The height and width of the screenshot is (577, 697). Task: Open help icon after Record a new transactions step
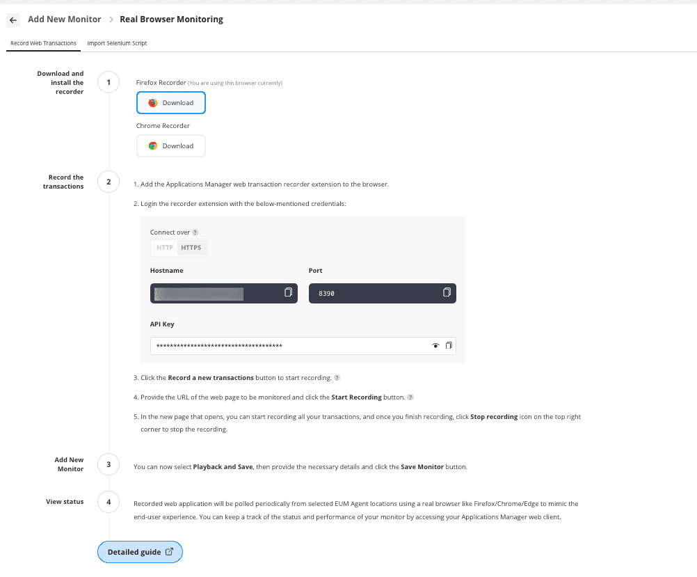[337, 378]
